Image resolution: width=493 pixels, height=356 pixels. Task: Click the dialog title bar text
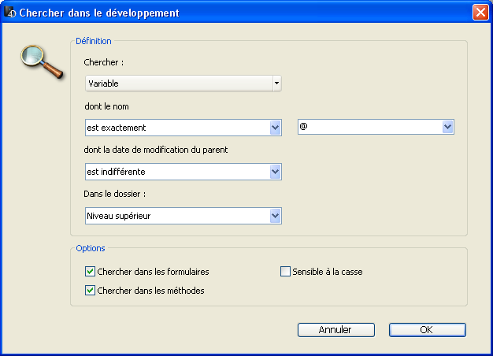pyautogui.click(x=98, y=13)
